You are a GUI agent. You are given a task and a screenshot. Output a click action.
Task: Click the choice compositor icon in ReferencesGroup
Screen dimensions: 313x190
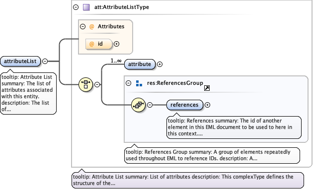point(138,105)
